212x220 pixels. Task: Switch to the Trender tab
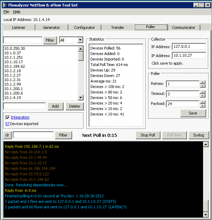118,27
